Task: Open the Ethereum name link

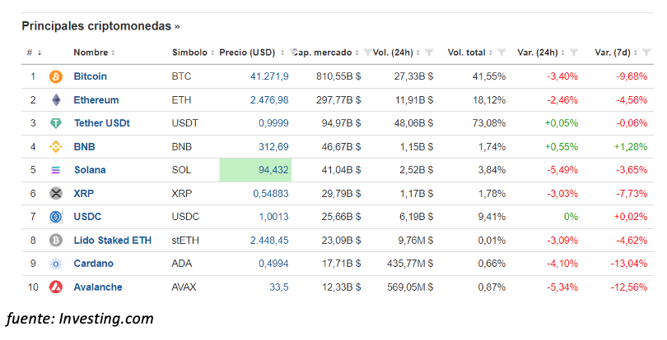Action: (96, 100)
